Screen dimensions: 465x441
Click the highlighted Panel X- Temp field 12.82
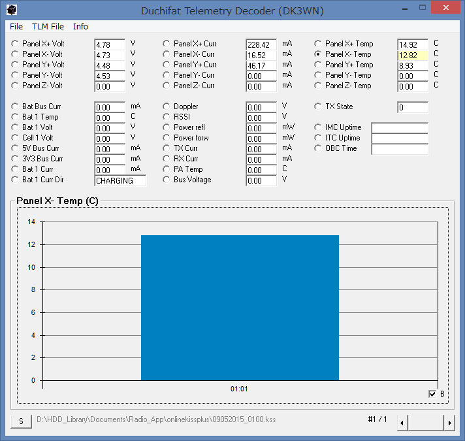click(413, 55)
